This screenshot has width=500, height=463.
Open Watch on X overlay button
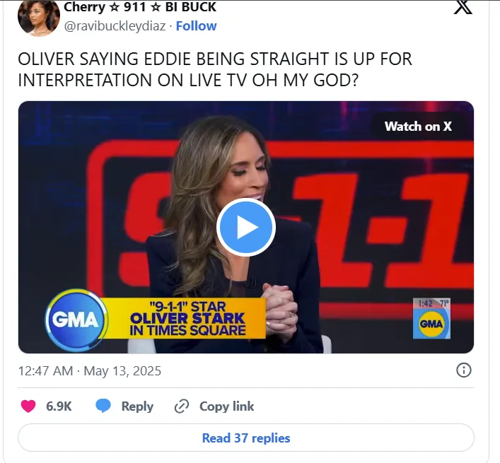pos(418,127)
